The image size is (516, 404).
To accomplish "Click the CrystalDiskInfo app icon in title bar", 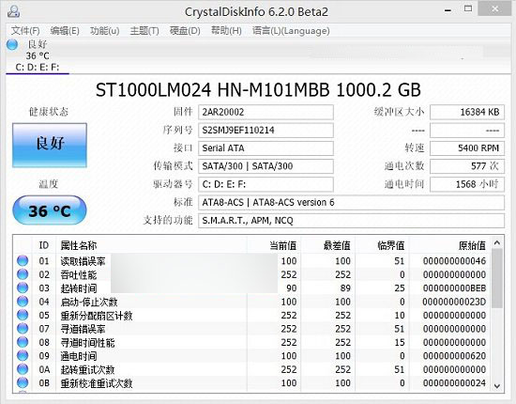I will [13, 12].
